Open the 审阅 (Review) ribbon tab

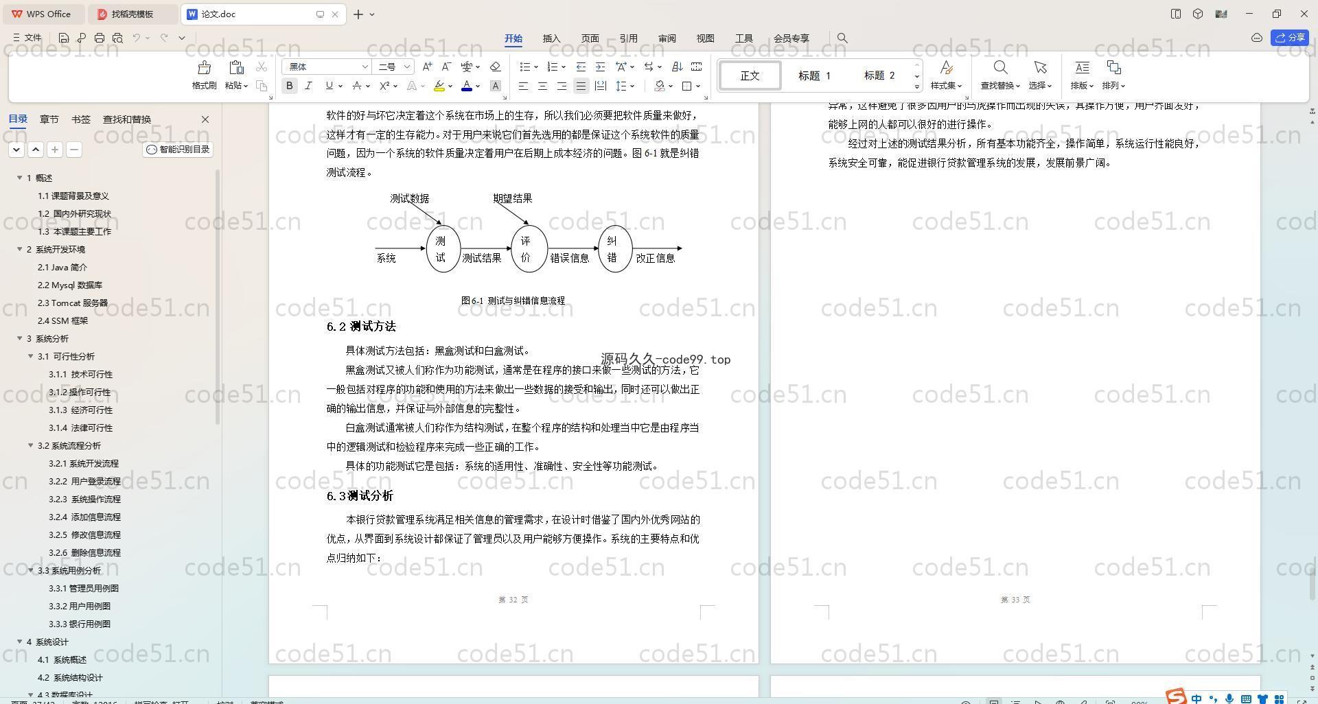coord(667,38)
